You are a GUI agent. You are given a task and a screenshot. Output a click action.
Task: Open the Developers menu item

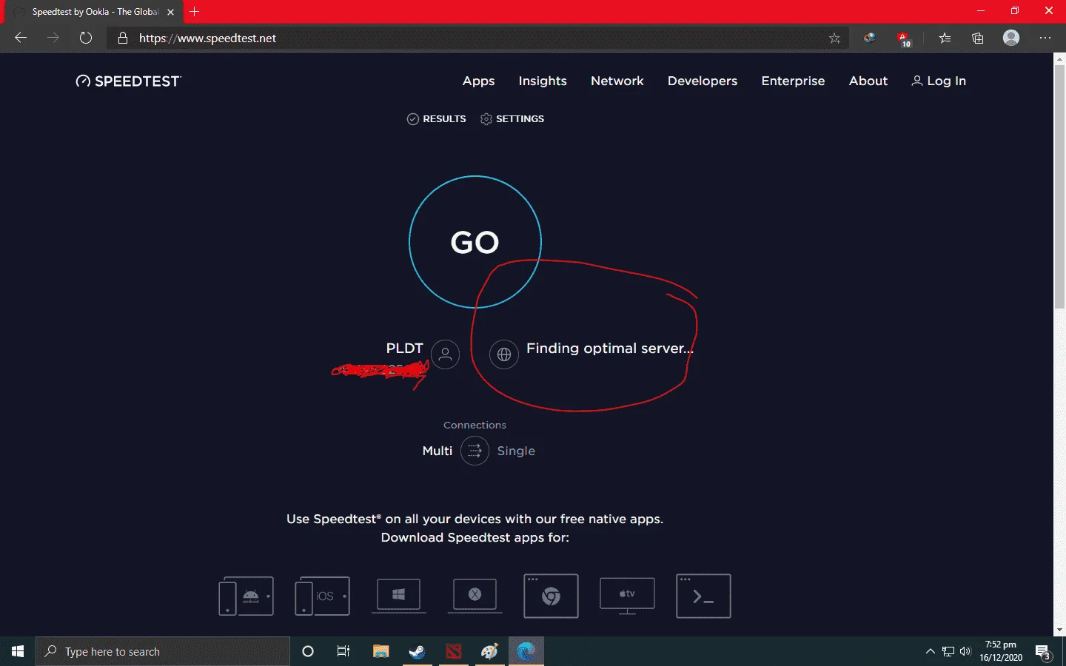click(703, 81)
